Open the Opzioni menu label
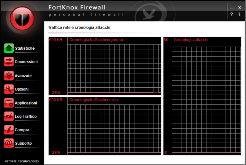Viewport: 246px width, 165px height. click(x=21, y=89)
